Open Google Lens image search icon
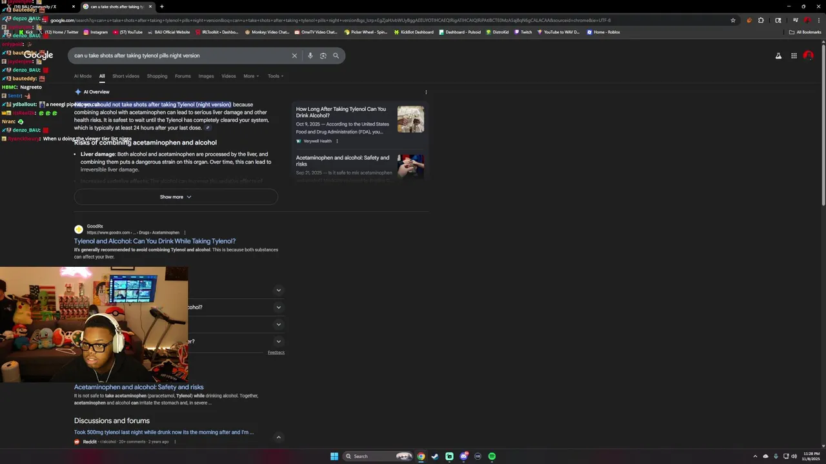Screen dimensions: 826x464 [323, 55]
